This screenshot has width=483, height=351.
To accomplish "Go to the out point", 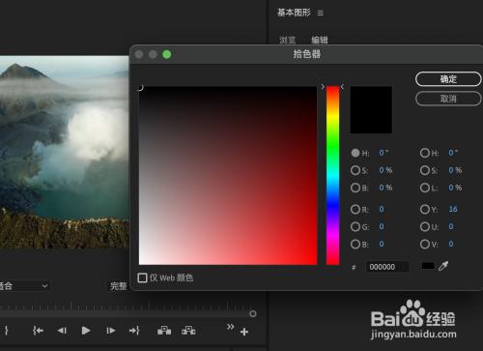I will (134, 331).
